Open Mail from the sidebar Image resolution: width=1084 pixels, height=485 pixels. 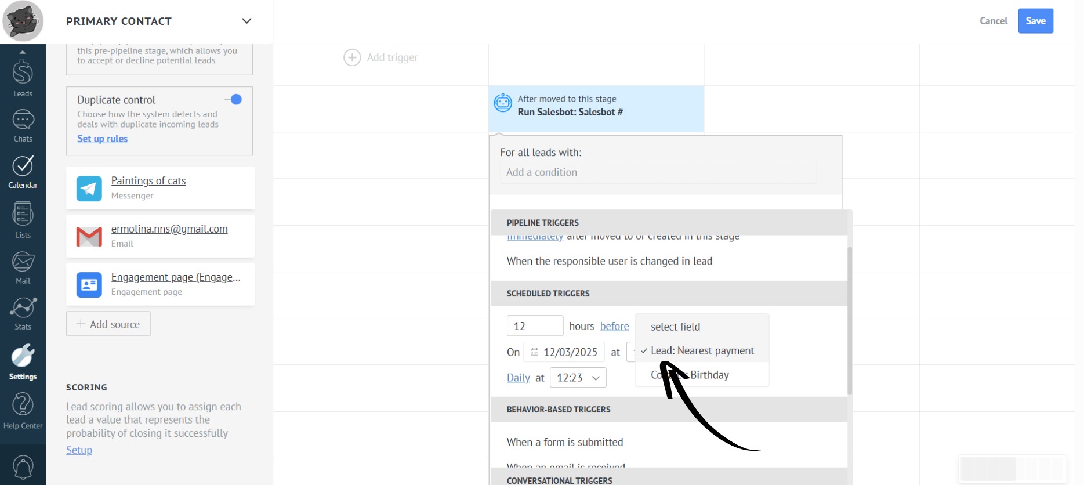23,268
